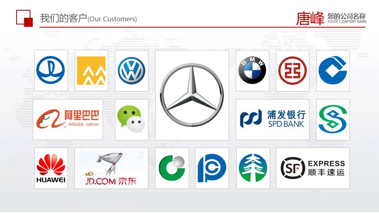Select the red ICBC bank logo
The height and width of the screenshot is (213, 379).
[x=293, y=71]
